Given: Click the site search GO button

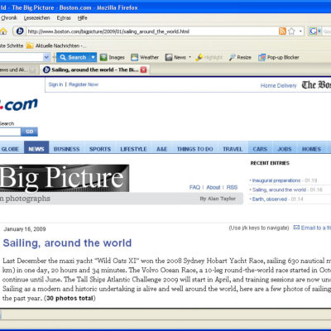Looking at the screenshot, I should coord(30,132).
